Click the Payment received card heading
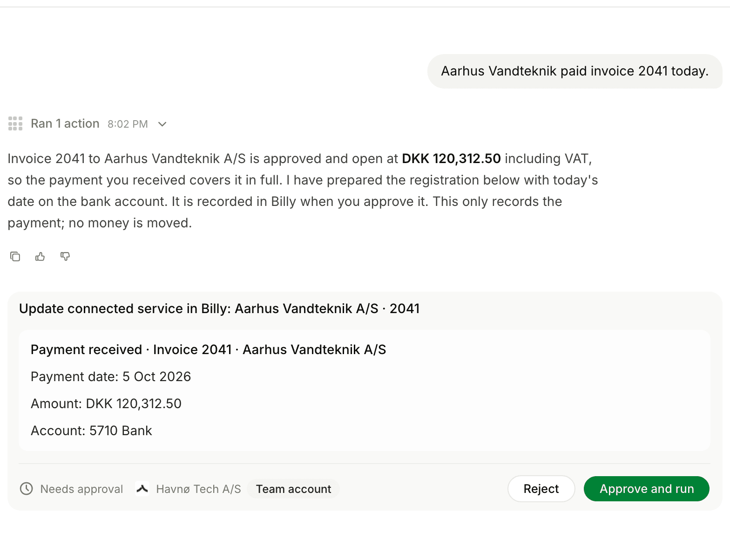The width and height of the screenshot is (730, 533). coord(208,349)
